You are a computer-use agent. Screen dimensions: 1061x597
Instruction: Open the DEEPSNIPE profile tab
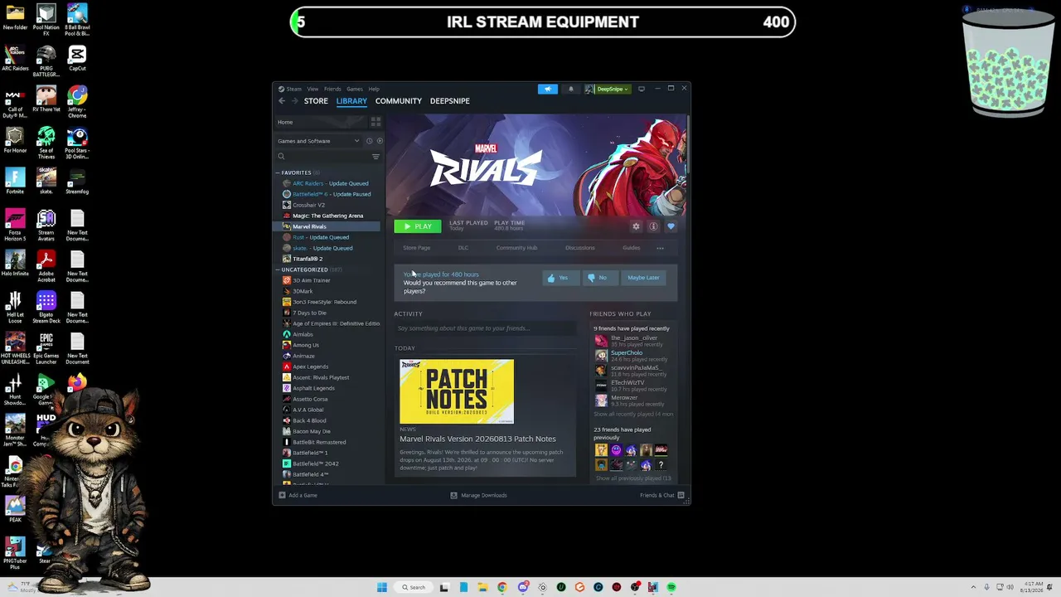[450, 101]
